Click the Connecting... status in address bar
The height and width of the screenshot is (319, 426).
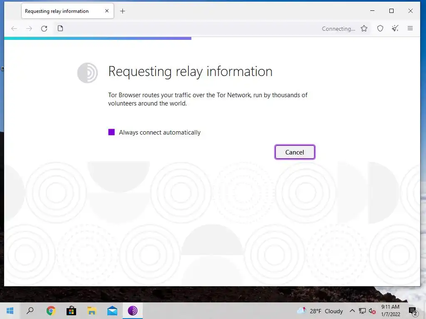[339, 29]
